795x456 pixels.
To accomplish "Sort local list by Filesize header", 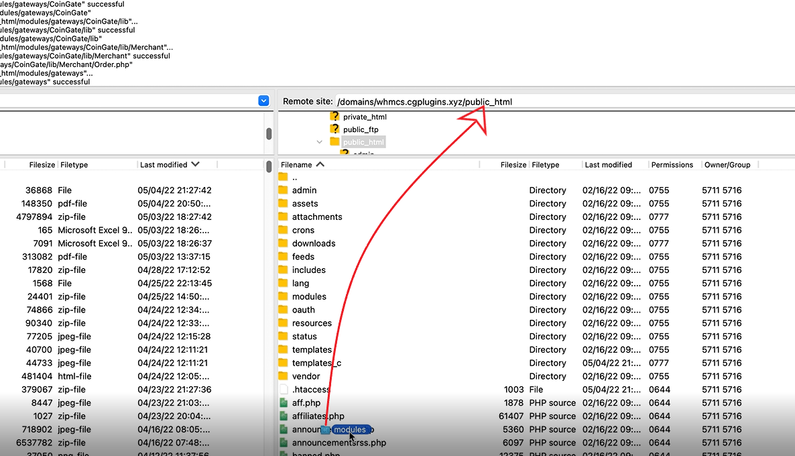I will click(x=42, y=165).
